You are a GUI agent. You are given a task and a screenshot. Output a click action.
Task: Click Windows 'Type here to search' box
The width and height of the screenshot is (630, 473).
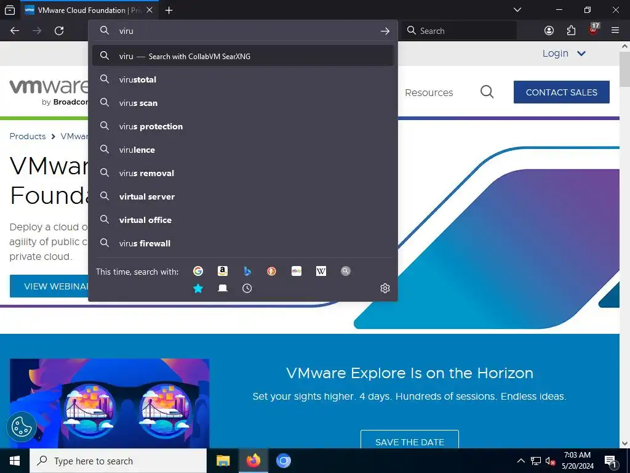118,461
